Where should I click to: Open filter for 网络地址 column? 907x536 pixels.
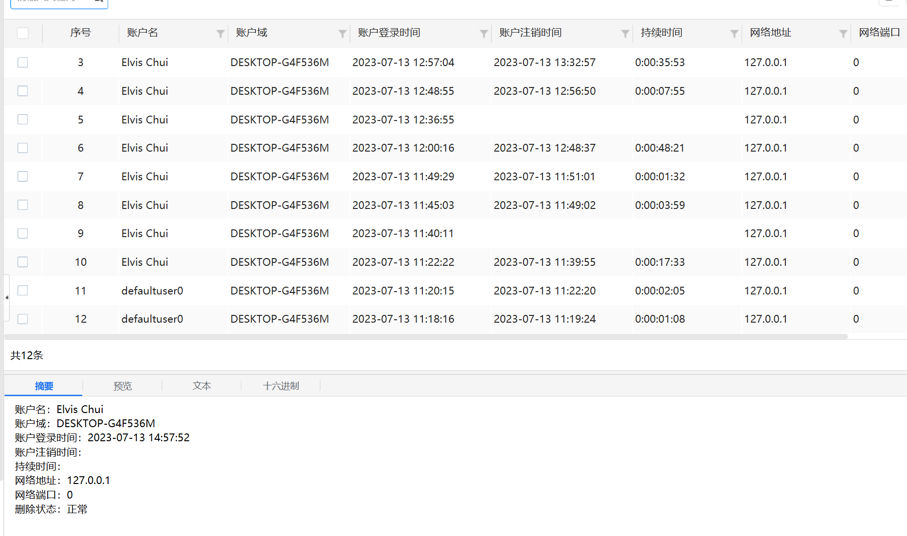pos(843,34)
